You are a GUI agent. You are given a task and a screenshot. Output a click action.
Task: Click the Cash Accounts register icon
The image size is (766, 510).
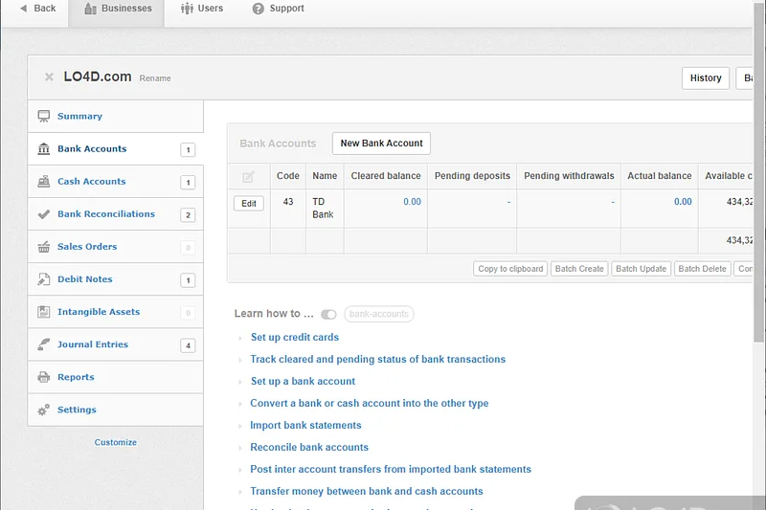43,182
